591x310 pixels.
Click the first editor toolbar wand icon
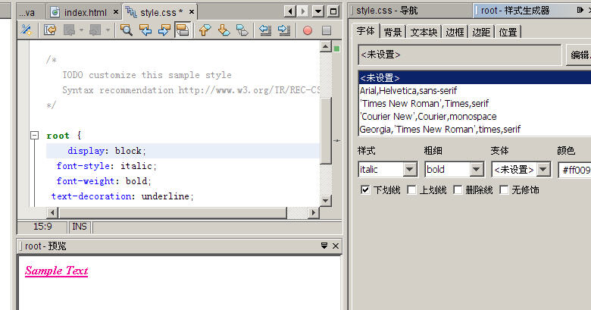[x=27, y=30]
